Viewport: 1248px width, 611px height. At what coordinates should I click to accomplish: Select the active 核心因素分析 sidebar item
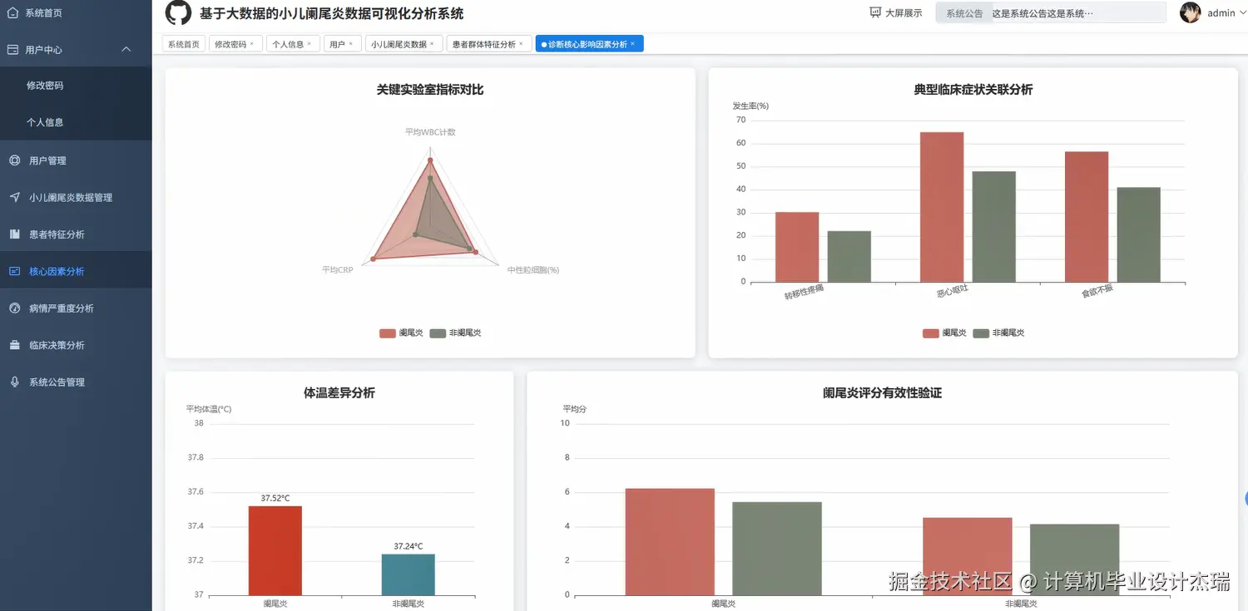pyautogui.click(x=76, y=271)
